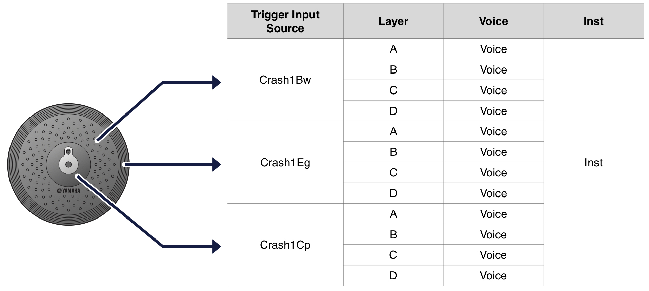This screenshot has height=291, width=649.
Task: Click the Voice cell for Crash1Eg layer D
Action: (x=493, y=193)
